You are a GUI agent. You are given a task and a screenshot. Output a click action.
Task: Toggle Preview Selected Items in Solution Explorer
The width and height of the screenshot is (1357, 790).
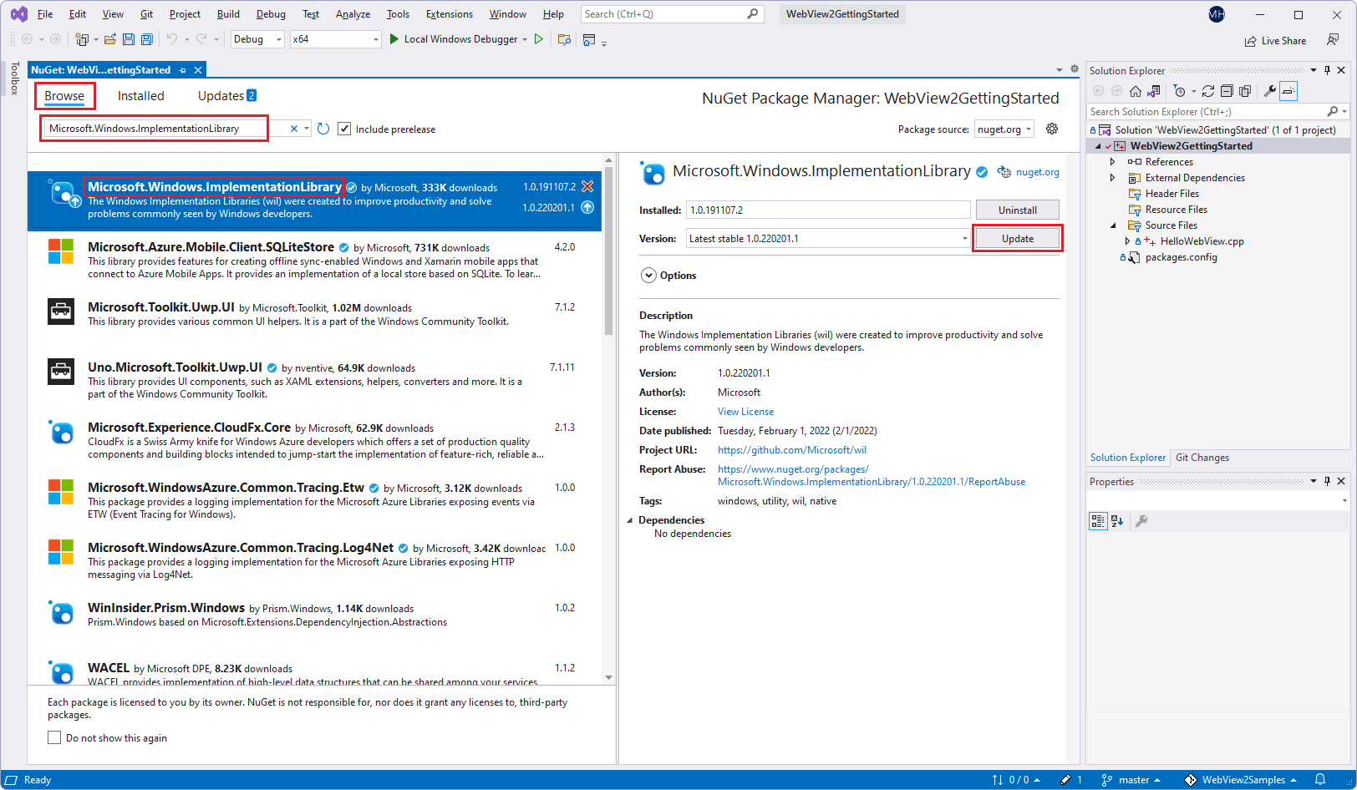tap(1289, 90)
